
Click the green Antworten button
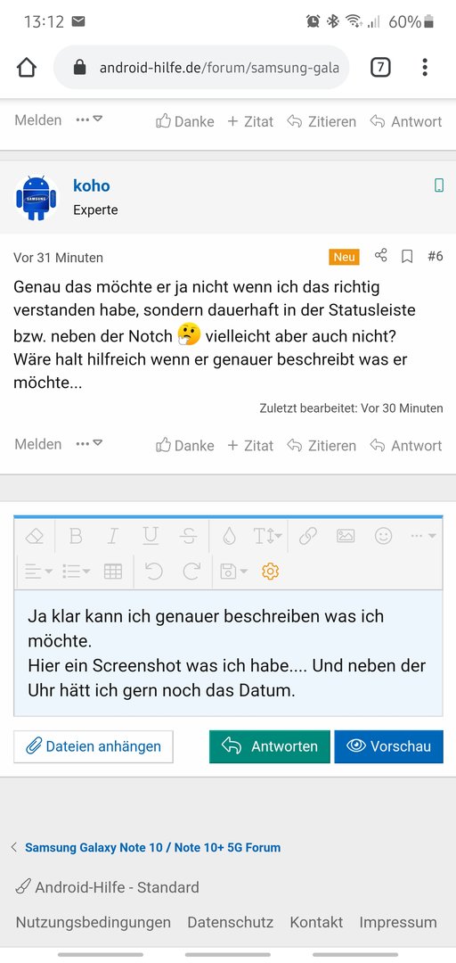[270, 746]
